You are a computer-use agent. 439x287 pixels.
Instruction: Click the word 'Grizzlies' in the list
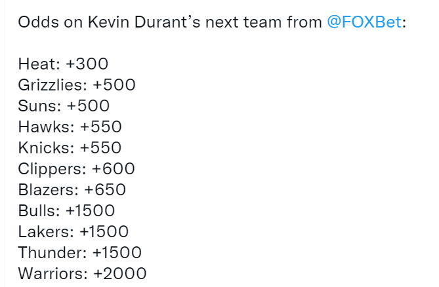pos(51,85)
